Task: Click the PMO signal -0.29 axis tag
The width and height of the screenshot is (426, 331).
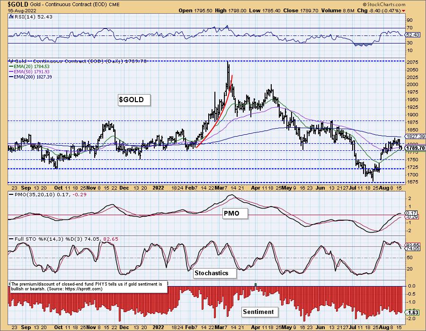Action: point(411,217)
